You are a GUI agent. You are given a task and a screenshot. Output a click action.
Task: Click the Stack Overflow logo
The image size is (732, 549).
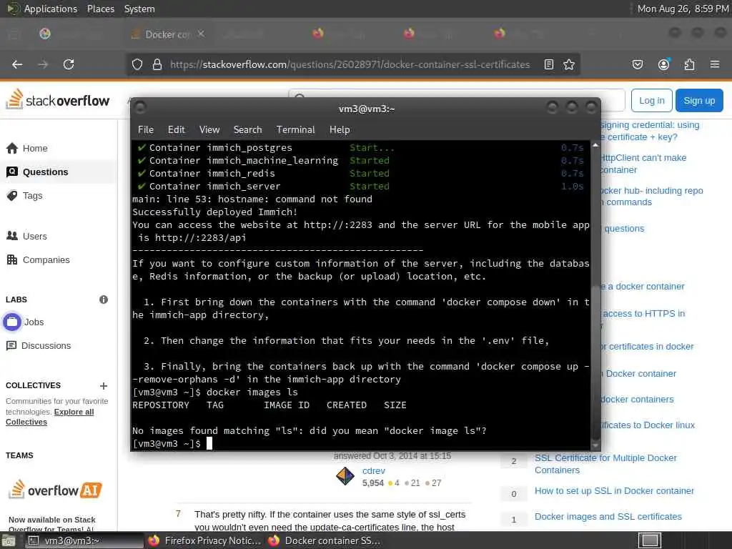tap(57, 99)
